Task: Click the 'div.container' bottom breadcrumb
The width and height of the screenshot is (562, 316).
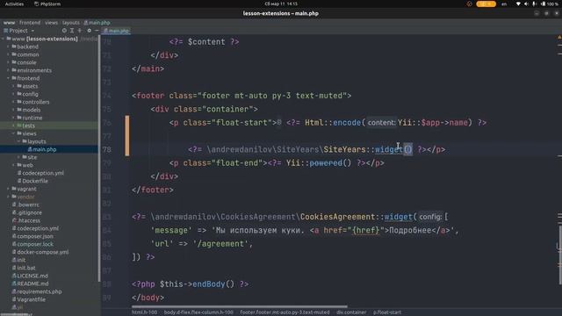Action: click(351, 312)
